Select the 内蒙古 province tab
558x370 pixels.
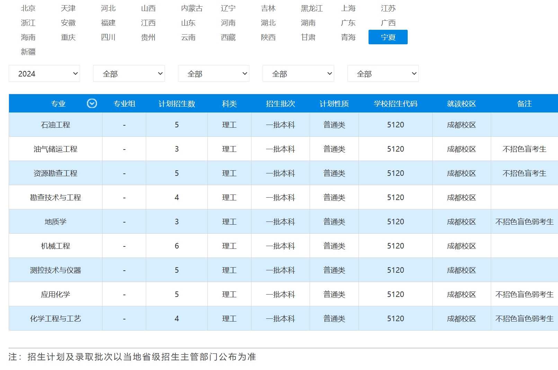[192, 8]
